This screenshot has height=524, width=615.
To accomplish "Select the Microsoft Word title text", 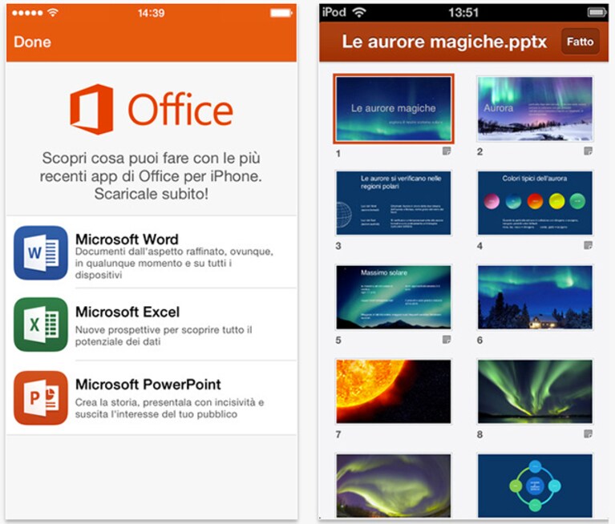I will [x=127, y=239].
